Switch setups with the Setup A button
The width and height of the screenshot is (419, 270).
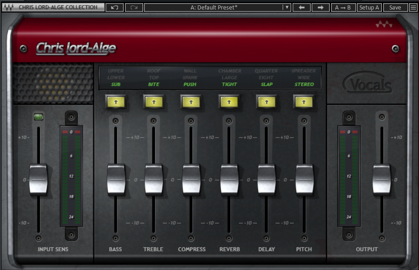coord(369,8)
